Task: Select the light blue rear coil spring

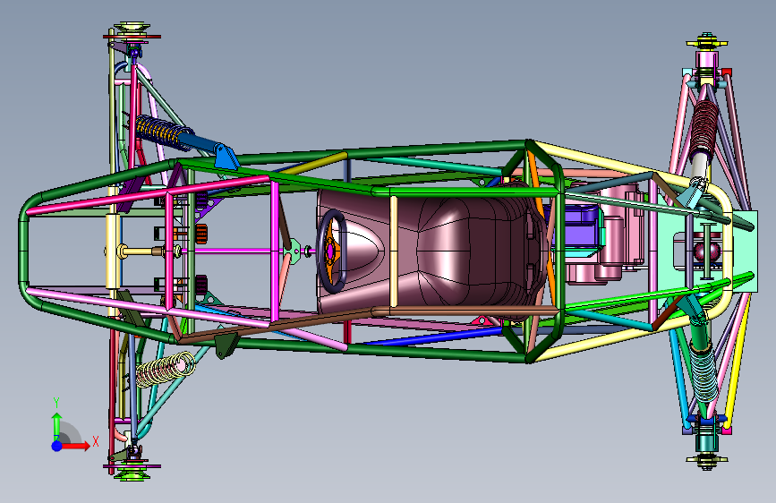Action: [704, 374]
